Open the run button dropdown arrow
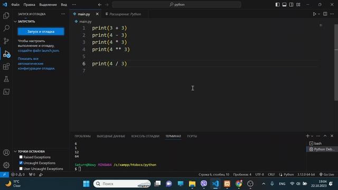This screenshot has width=338, height=190. (x=319, y=14)
